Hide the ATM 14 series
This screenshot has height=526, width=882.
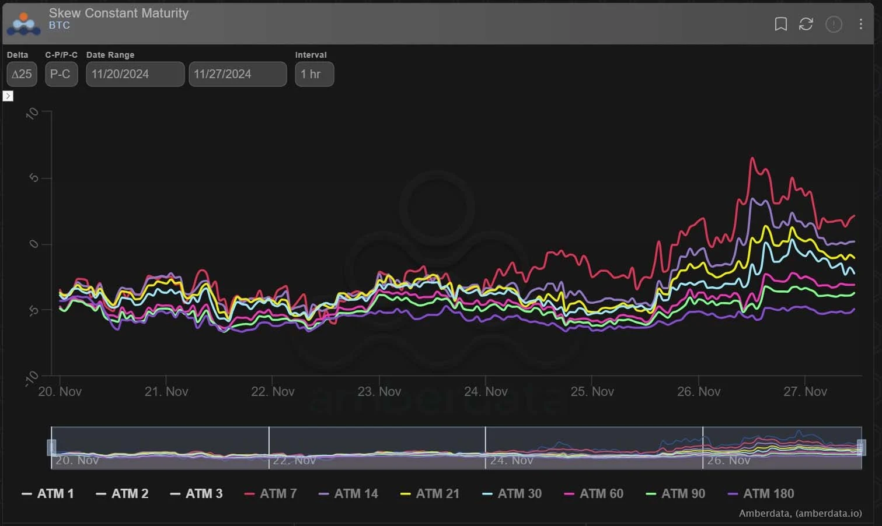pyautogui.click(x=348, y=493)
